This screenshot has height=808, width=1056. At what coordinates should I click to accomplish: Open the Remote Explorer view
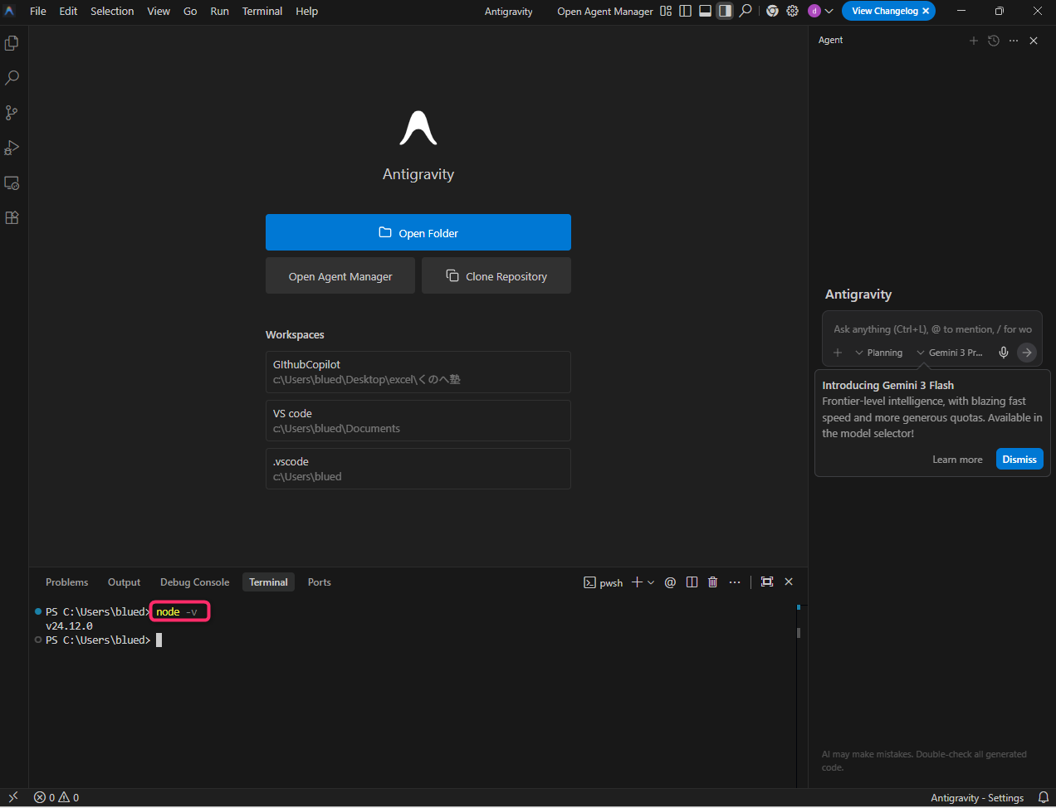[12, 183]
